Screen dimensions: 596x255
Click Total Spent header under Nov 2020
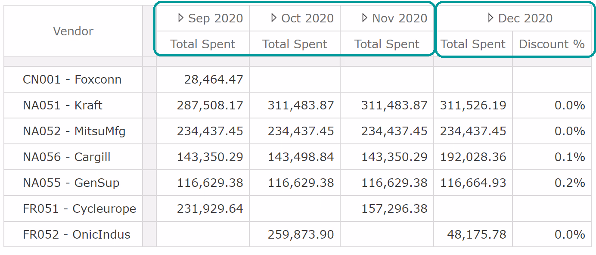tap(387, 44)
